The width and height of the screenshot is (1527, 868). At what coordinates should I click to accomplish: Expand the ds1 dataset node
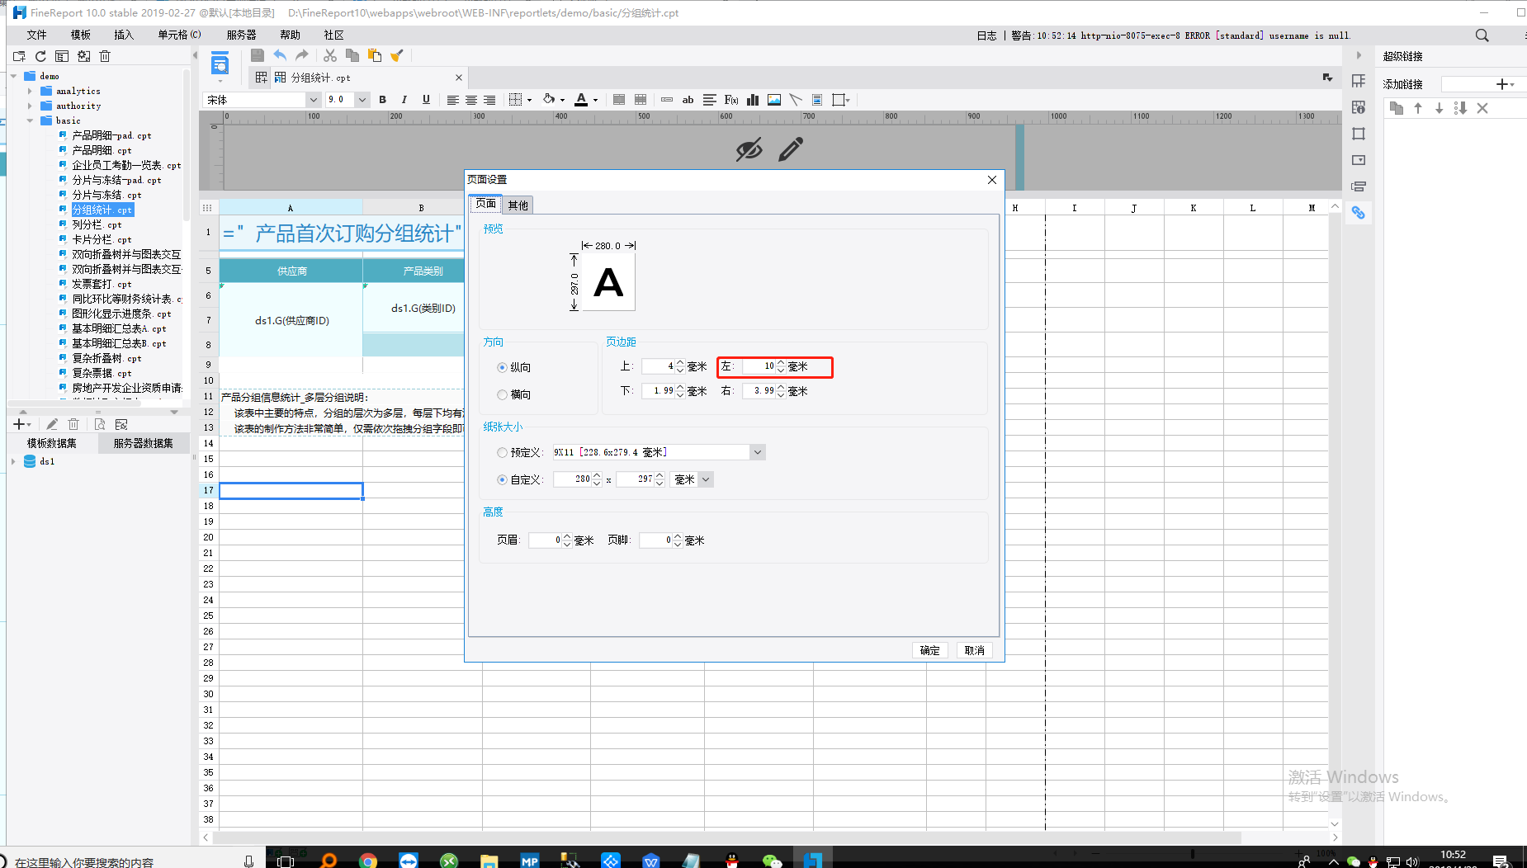(x=13, y=462)
